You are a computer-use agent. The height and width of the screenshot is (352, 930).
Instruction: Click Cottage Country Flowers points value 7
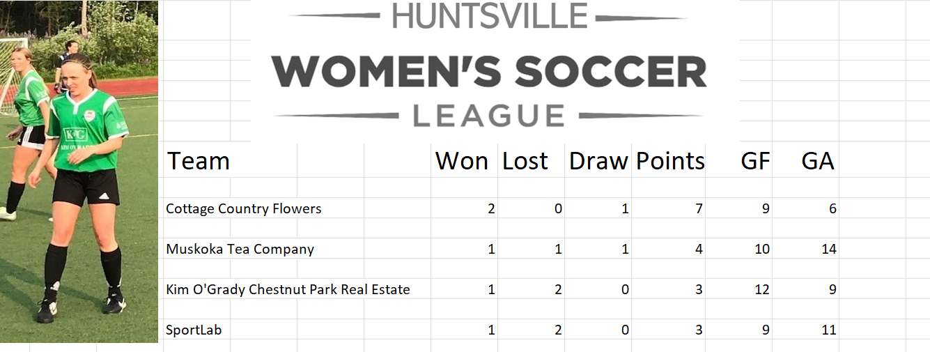[x=699, y=208]
